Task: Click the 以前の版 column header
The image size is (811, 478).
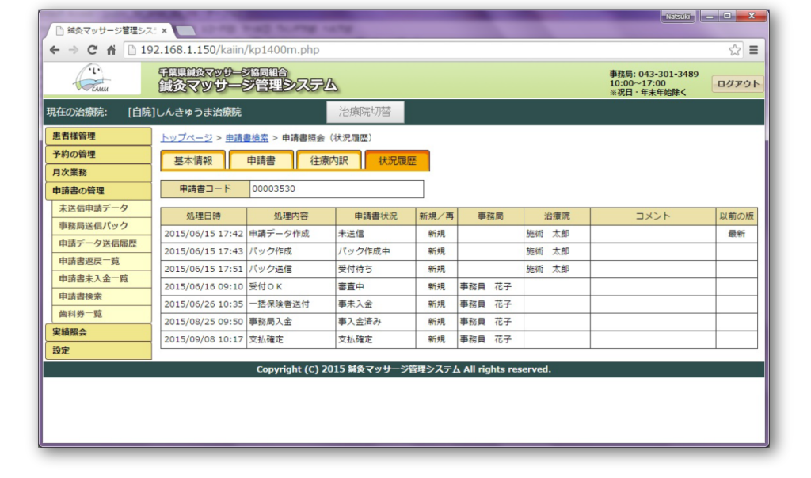Action: pos(737,216)
